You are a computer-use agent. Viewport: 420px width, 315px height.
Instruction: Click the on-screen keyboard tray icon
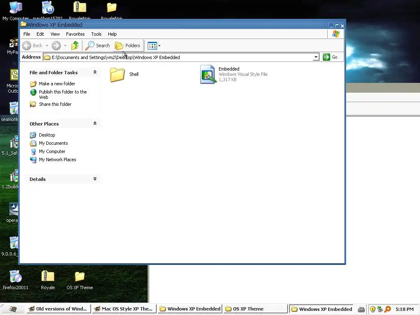click(361, 309)
